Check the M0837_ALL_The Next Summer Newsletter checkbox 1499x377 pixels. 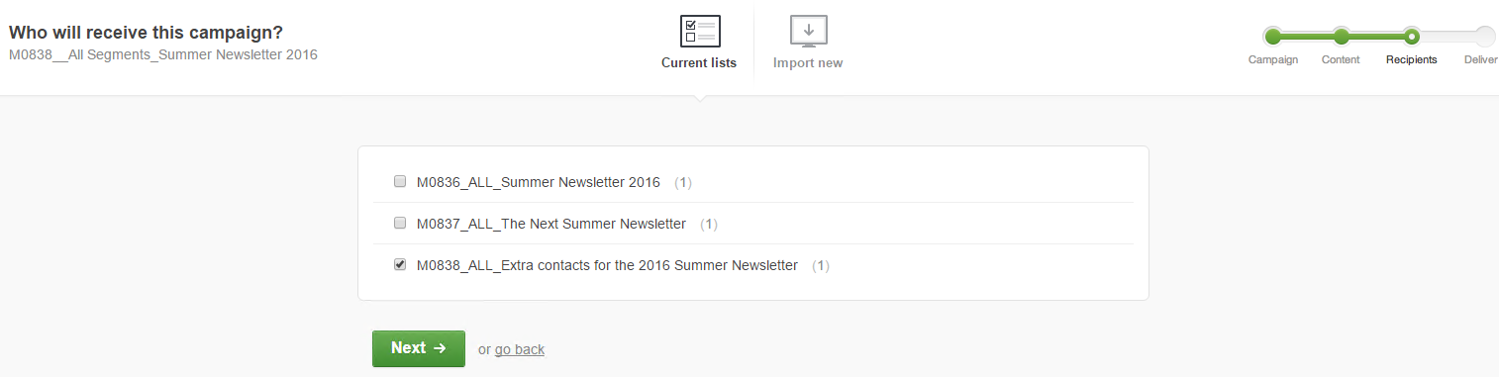(400, 224)
